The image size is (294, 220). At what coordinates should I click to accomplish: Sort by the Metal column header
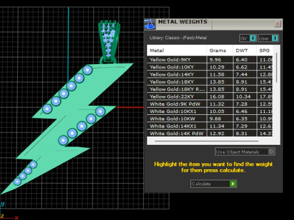(x=177, y=51)
